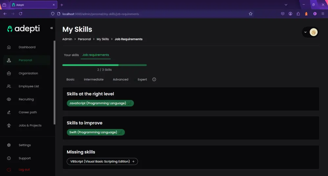The width and height of the screenshot is (328, 176).
Task: Open Employee List in the sidebar
Action: [27, 86]
